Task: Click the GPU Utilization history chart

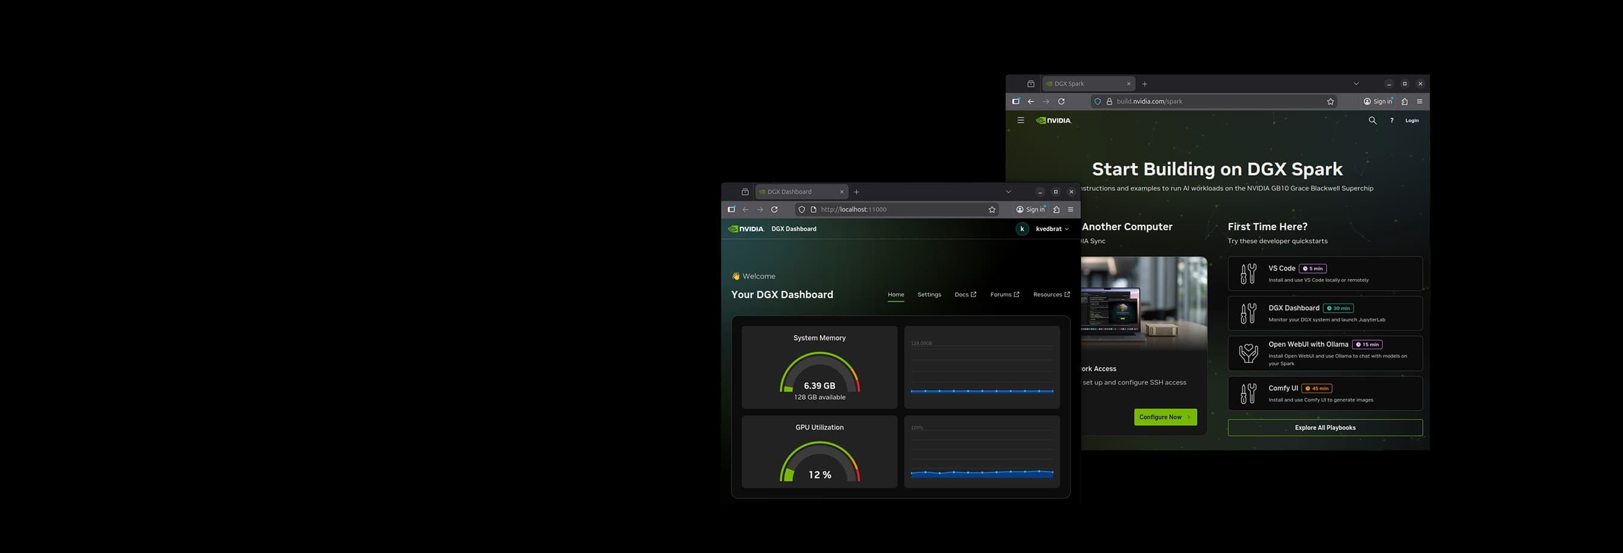Action: coord(982,451)
